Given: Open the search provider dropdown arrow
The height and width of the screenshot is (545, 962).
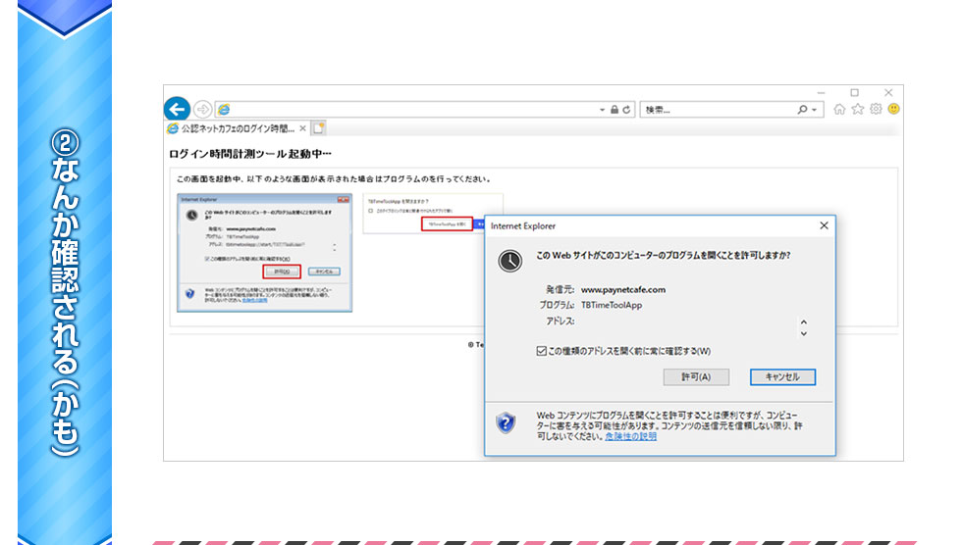Looking at the screenshot, I should click(815, 110).
